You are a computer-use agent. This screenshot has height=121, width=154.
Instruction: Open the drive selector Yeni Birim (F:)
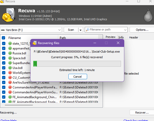point(31,30)
